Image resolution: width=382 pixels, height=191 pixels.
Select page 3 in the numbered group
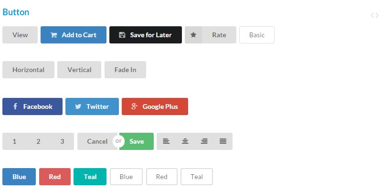(62, 141)
